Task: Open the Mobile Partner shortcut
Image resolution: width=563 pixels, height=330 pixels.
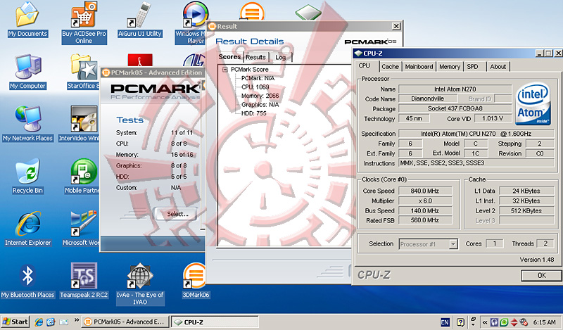Action: pyautogui.click(x=83, y=177)
